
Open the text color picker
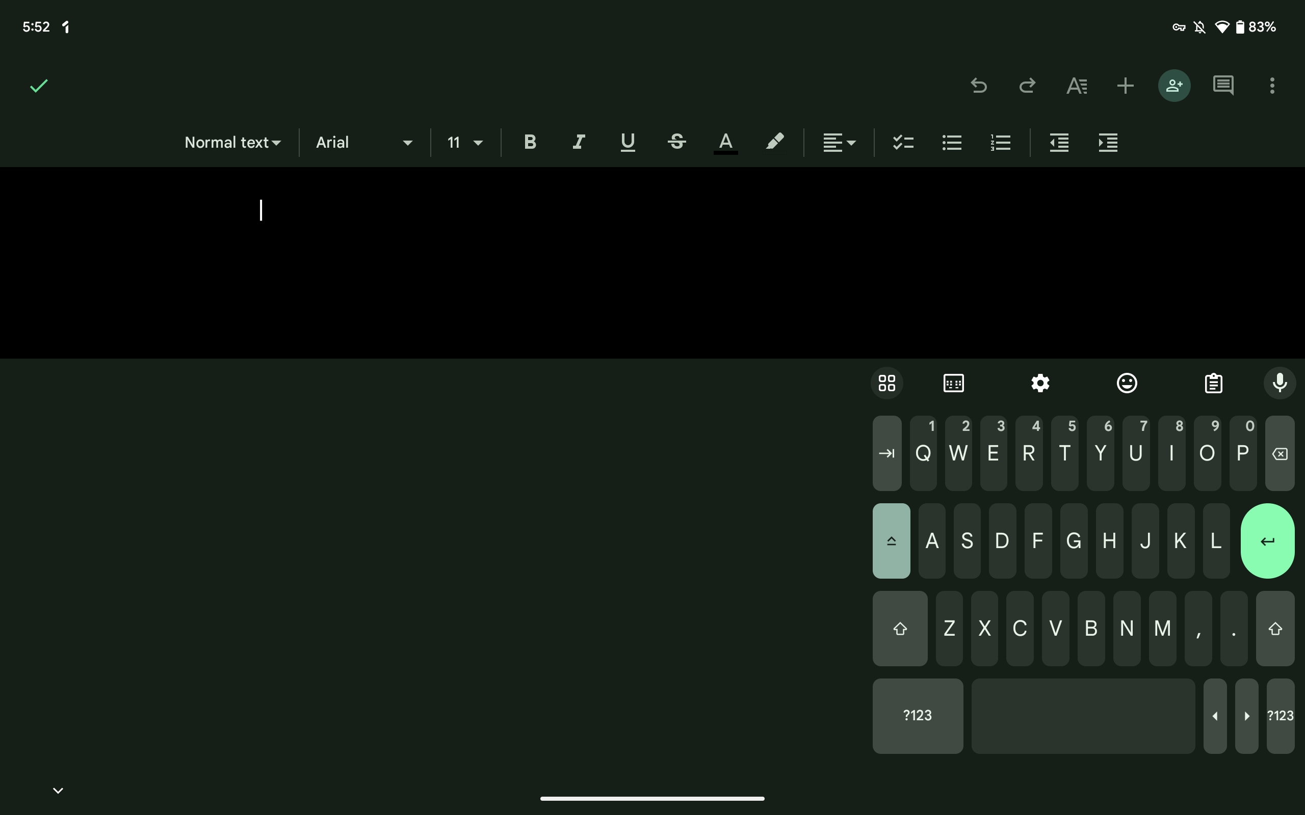[x=726, y=142]
